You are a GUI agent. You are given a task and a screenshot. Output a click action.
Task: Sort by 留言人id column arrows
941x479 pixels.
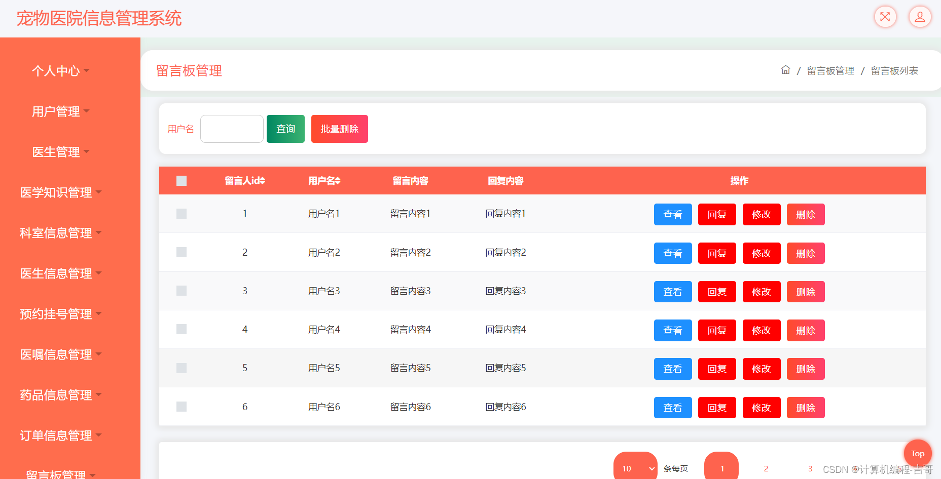(262, 181)
